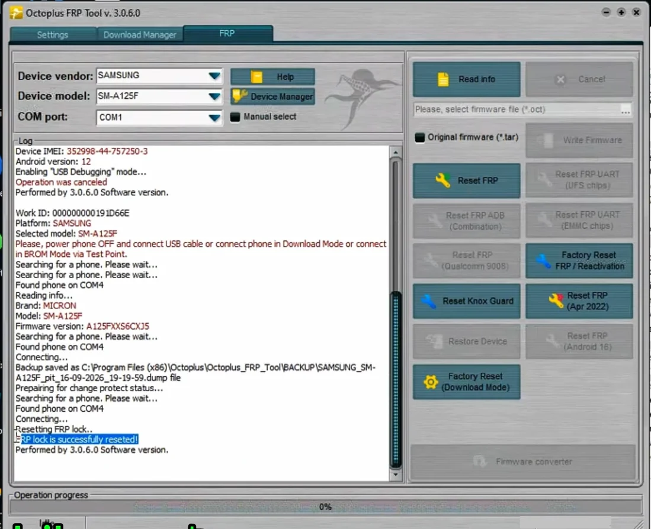Switch to the Settings tab
The image size is (651, 529).
pyautogui.click(x=52, y=35)
